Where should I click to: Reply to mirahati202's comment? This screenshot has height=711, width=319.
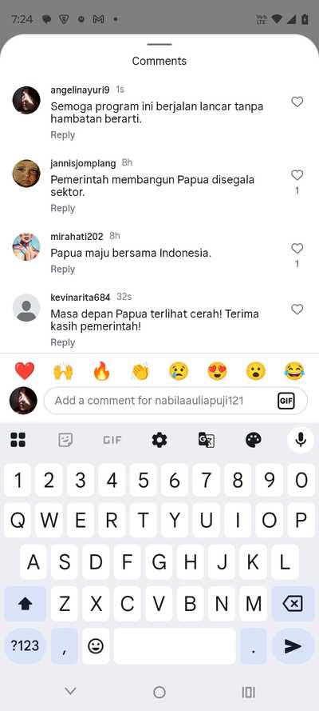(x=63, y=269)
